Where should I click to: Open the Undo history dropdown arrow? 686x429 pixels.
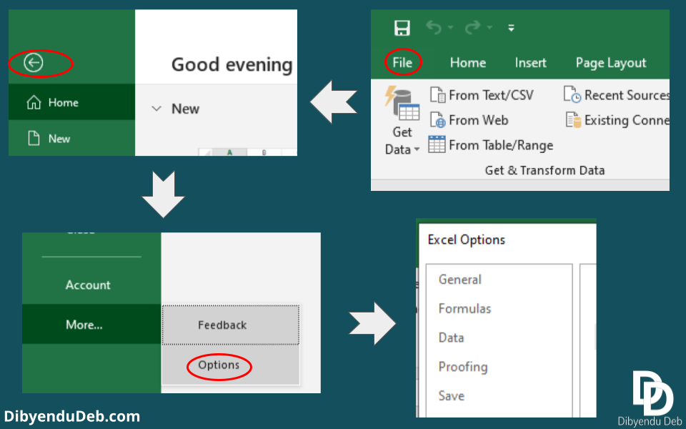(450, 27)
